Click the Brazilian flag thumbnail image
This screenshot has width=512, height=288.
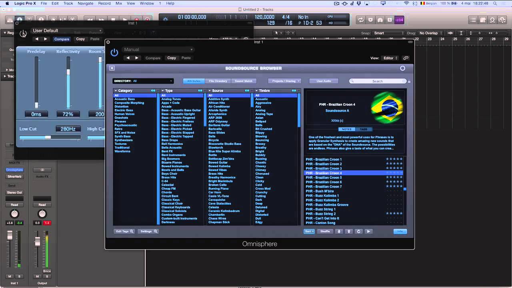(387, 108)
